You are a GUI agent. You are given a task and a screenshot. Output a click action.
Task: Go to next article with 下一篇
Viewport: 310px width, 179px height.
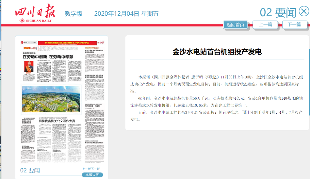pyautogui.click(x=294, y=24)
